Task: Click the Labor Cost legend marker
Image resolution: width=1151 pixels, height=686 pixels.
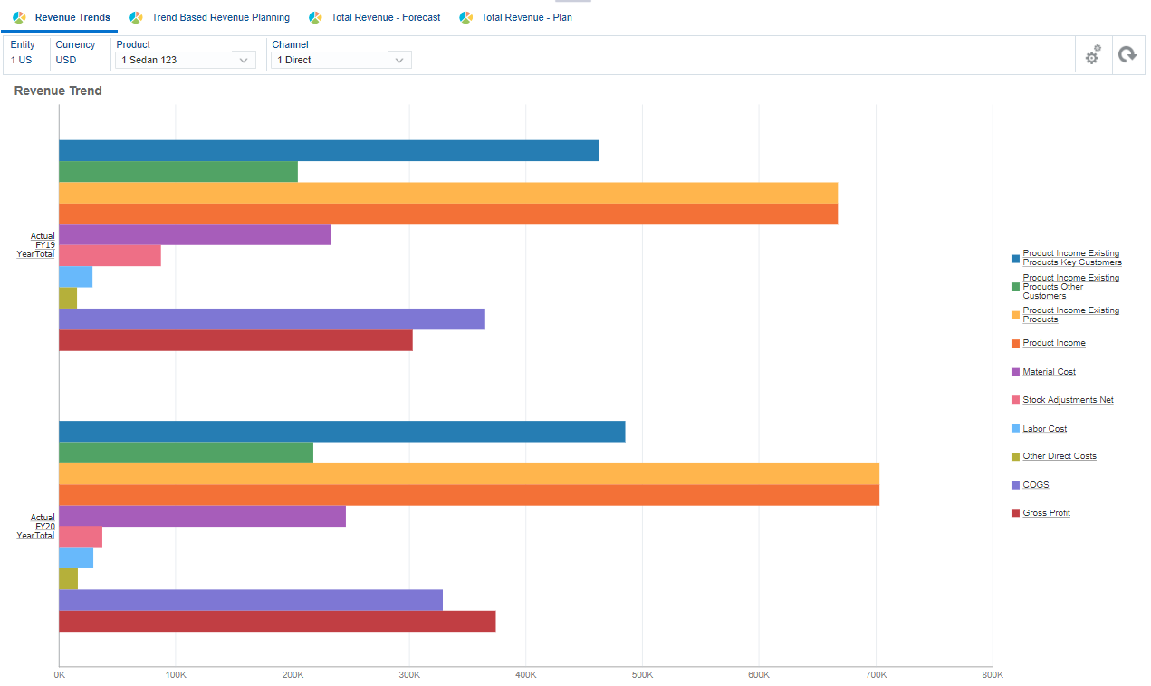Action: coord(1015,428)
